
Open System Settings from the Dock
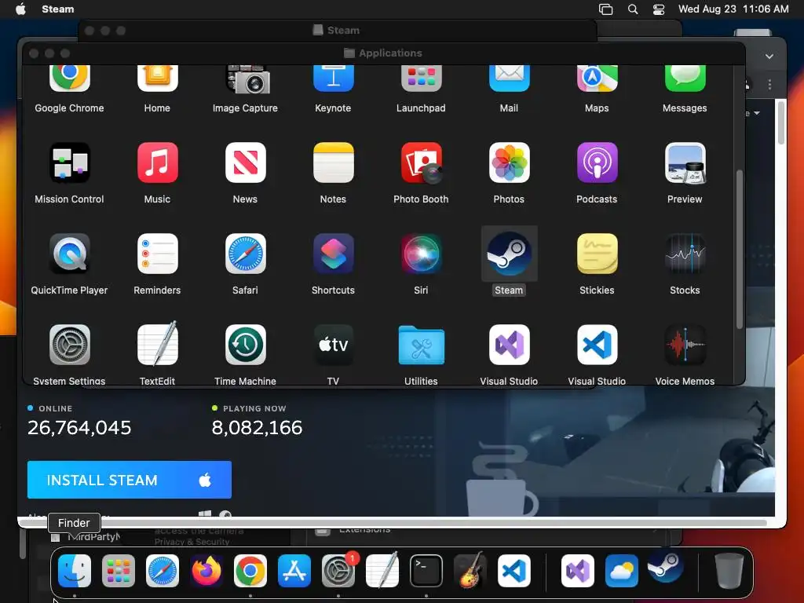click(x=338, y=571)
